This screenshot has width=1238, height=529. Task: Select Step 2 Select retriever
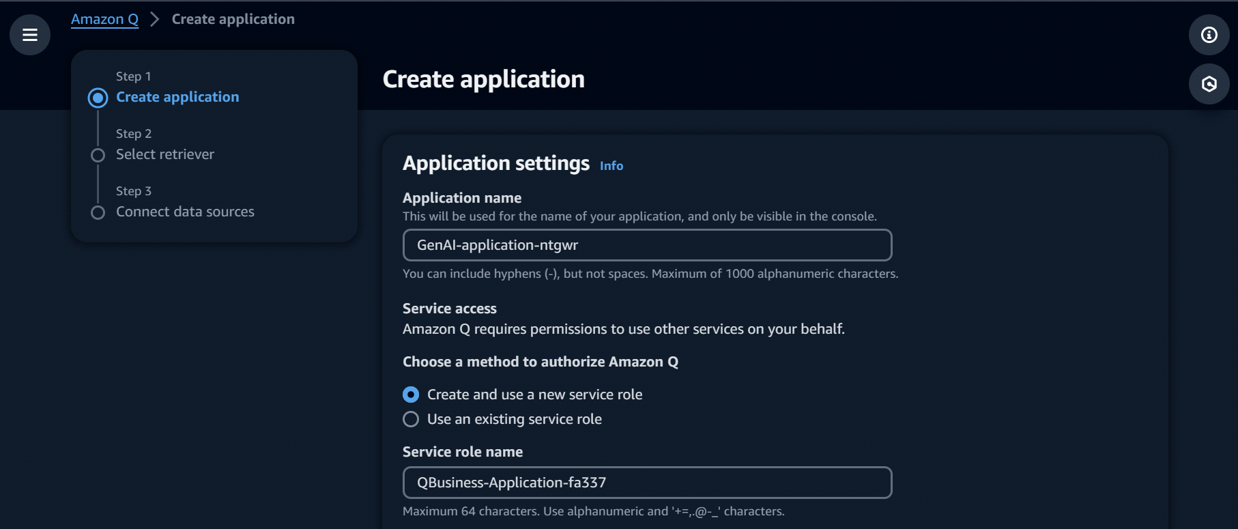[x=165, y=154]
